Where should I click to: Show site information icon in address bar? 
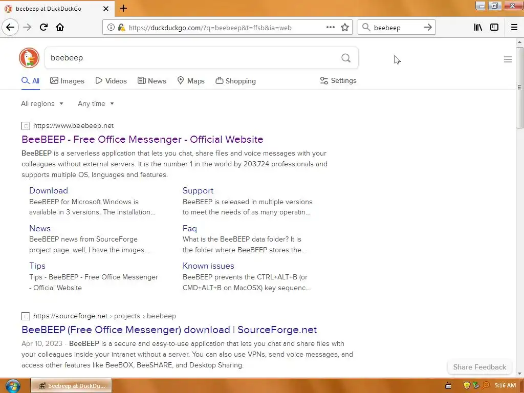pos(111,28)
